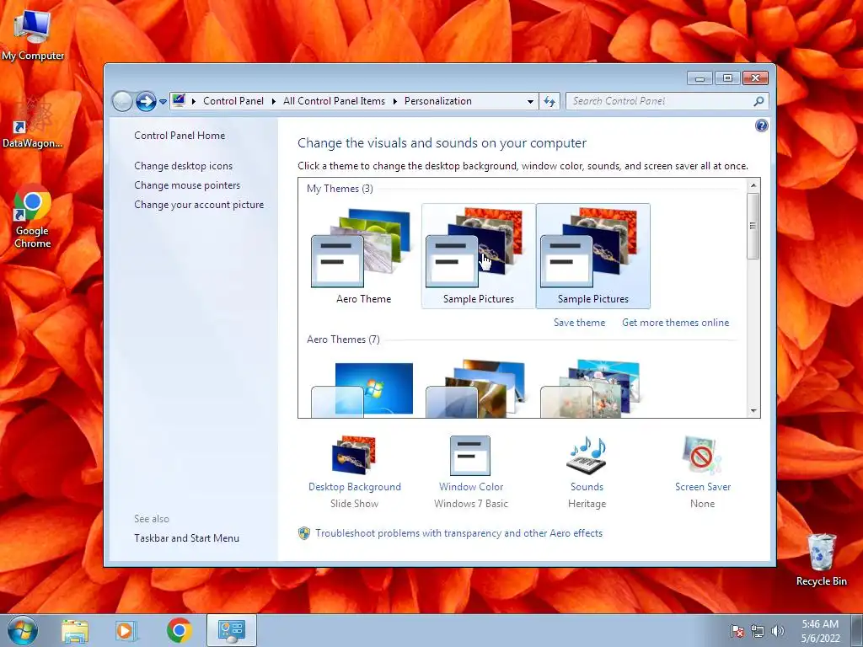Open the My Computer desktop icon
The height and width of the screenshot is (647, 863).
33,35
